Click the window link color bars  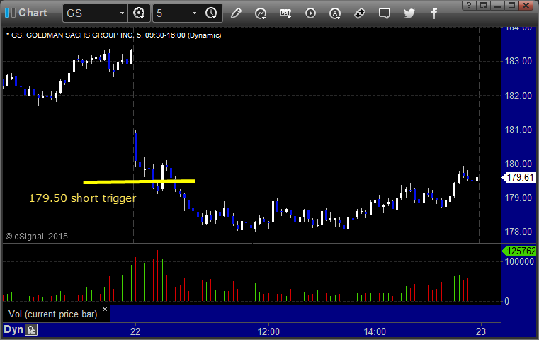[10, 13]
